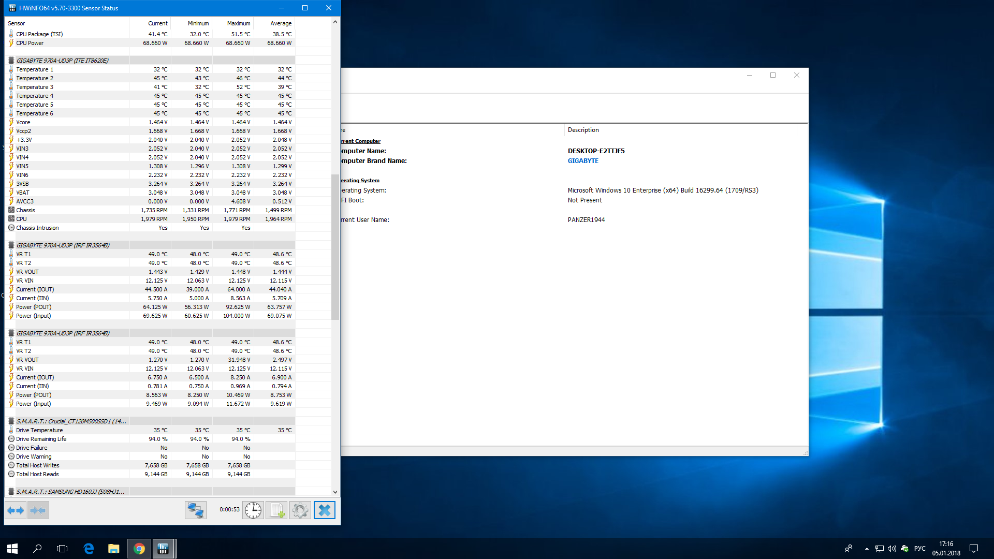Select the S.M.A.R.T. Crucial CT120M500SSD1 group row
This screenshot has height=559, width=994.
point(71,421)
